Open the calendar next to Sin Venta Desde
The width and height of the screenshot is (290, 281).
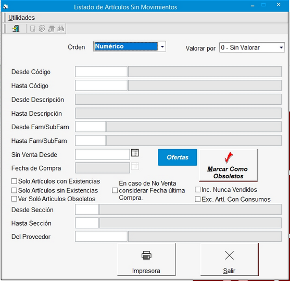[x=135, y=153]
